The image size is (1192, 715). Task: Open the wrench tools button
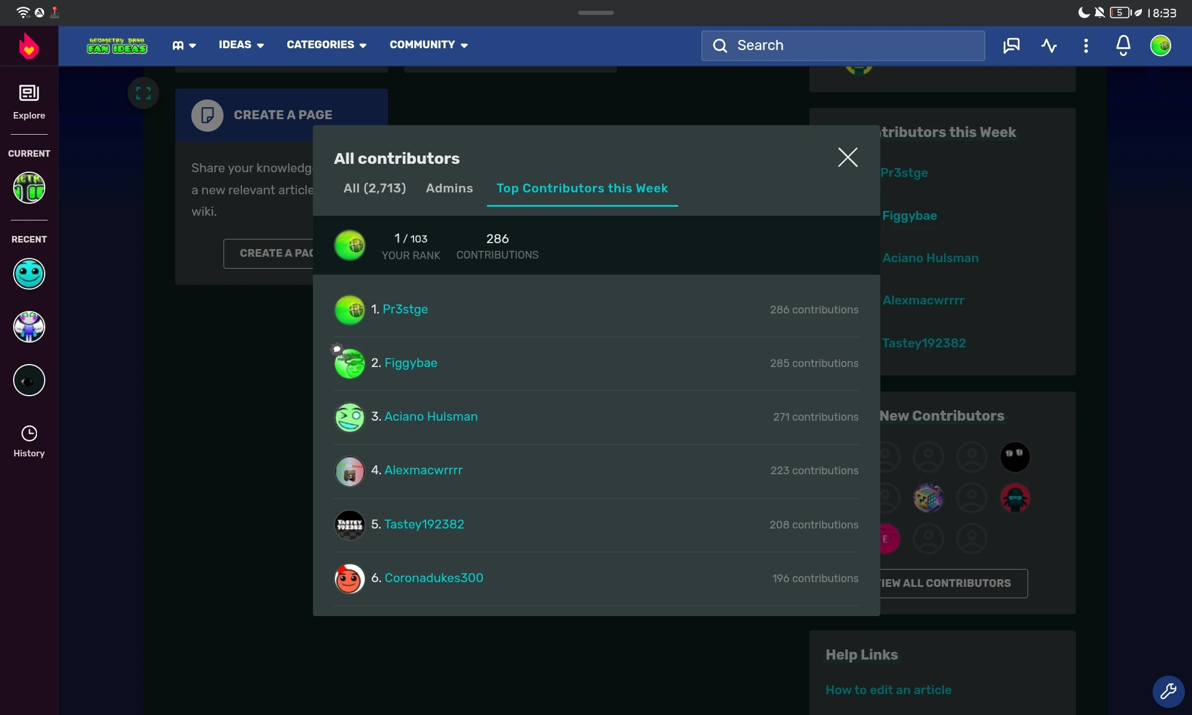[1168, 691]
